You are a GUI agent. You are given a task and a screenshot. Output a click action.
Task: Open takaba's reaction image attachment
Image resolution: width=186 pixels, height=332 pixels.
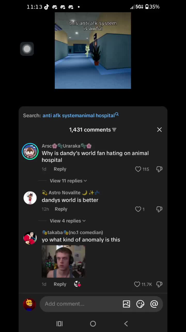[x=64, y=261]
